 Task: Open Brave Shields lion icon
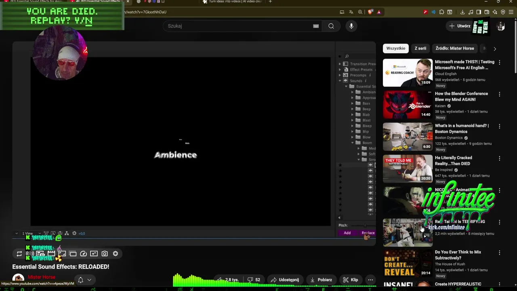(x=370, y=12)
